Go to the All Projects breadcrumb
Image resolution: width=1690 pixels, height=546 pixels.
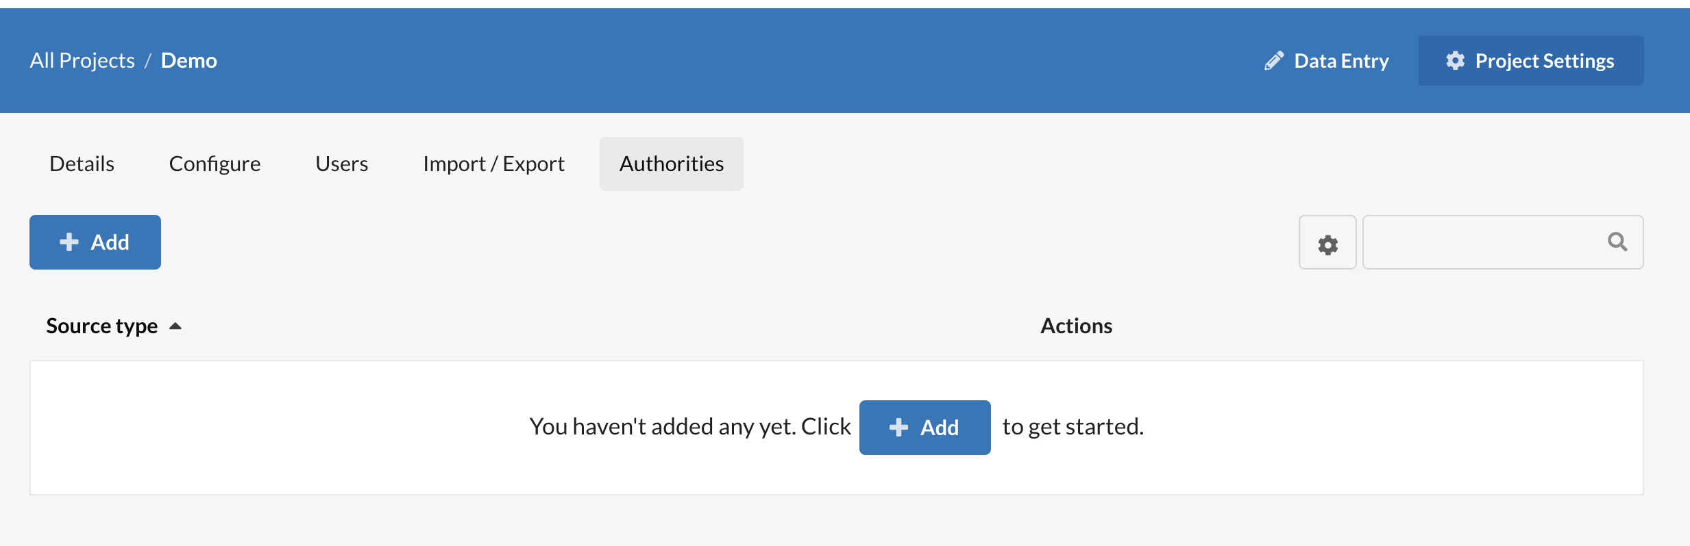tap(82, 61)
